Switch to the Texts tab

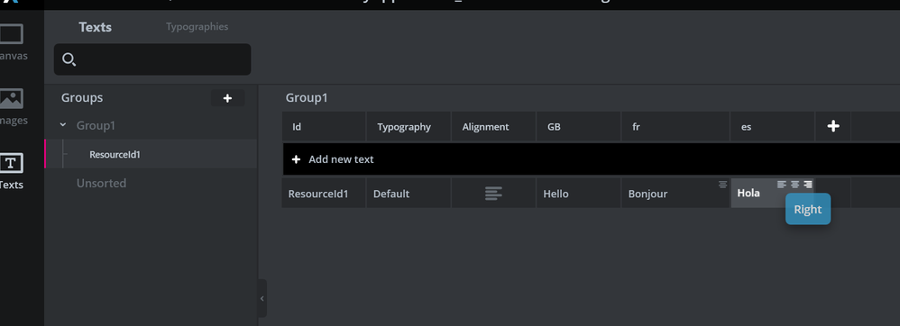[x=96, y=27]
